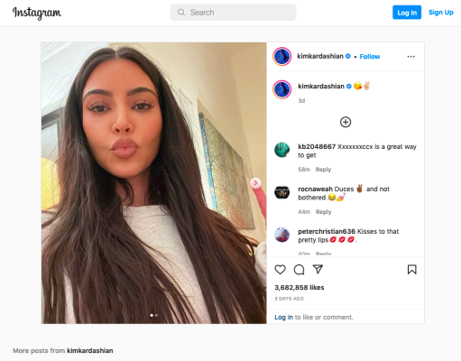The height and width of the screenshot is (361, 461).
Task: Open comments with the speech bubble icon
Action: [299, 270]
